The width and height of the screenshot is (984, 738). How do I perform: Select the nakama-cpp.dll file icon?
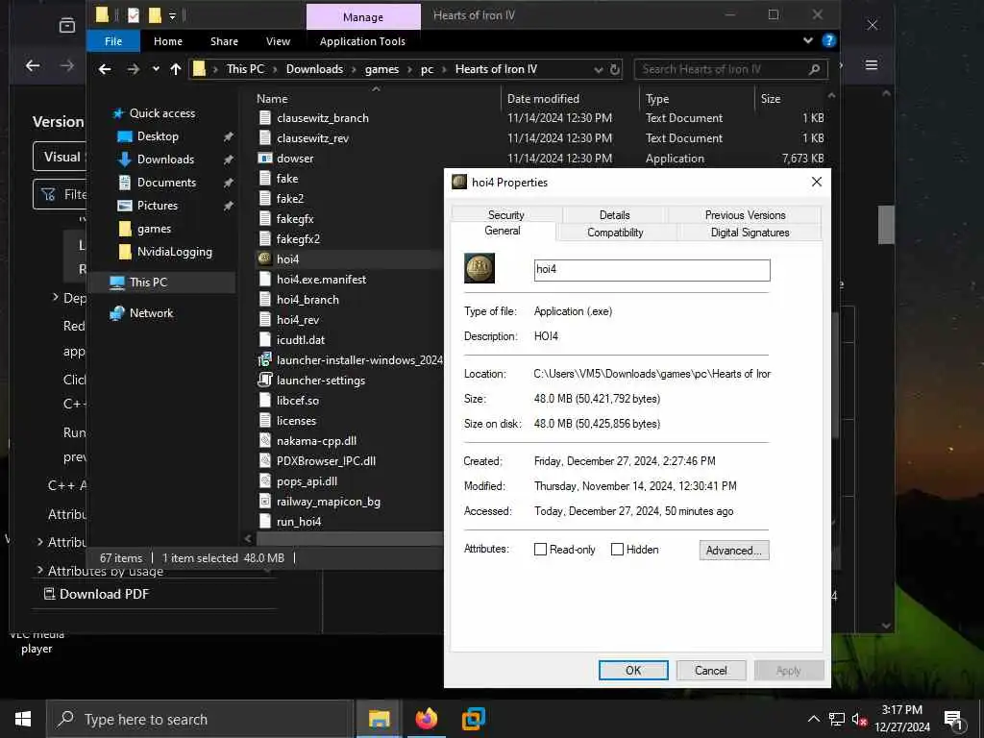(x=265, y=440)
